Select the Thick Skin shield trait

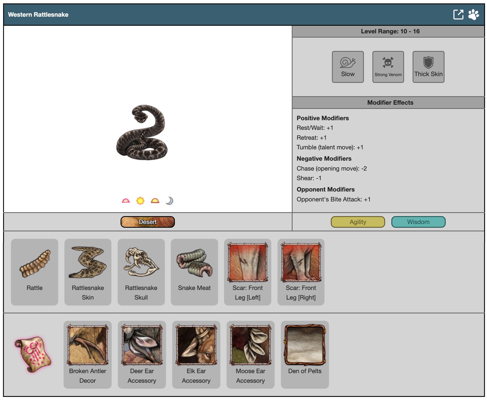click(428, 67)
